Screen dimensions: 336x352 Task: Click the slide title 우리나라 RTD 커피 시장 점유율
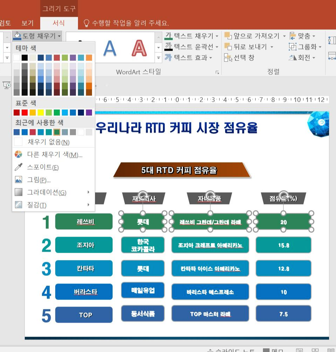(177, 128)
